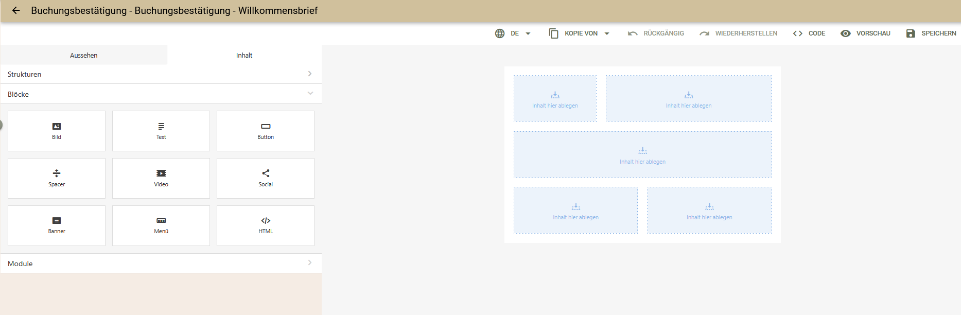The height and width of the screenshot is (315, 961).
Task: Click the Spacer block label
Action: pos(57,184)
